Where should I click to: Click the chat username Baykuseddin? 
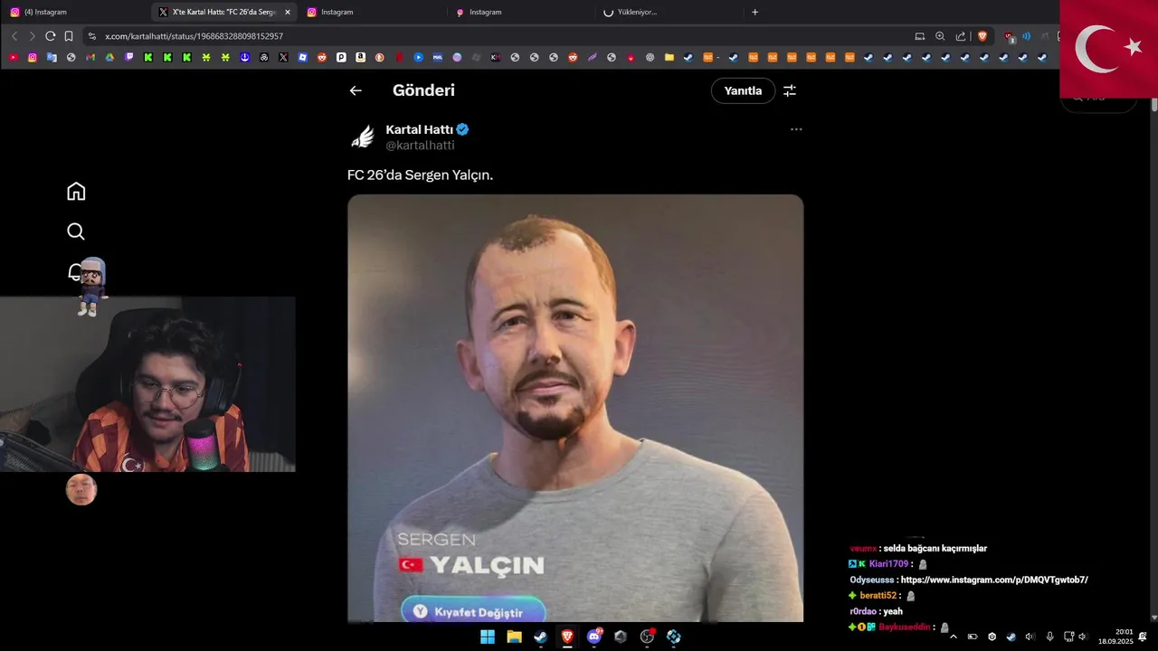[905, 627]
